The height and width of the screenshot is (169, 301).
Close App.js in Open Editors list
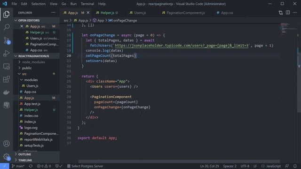(x=22, y=26)
